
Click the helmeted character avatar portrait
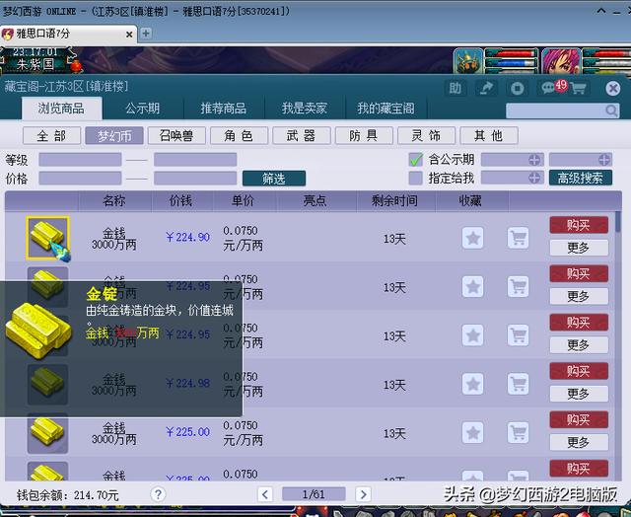[x=467, y=61]
